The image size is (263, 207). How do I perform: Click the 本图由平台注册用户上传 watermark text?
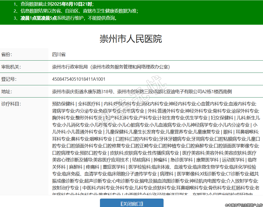(x=243, y=205)
